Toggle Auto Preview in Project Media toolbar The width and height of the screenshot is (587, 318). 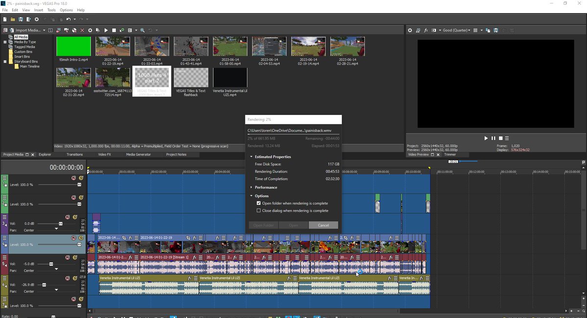tap(122, 30)
